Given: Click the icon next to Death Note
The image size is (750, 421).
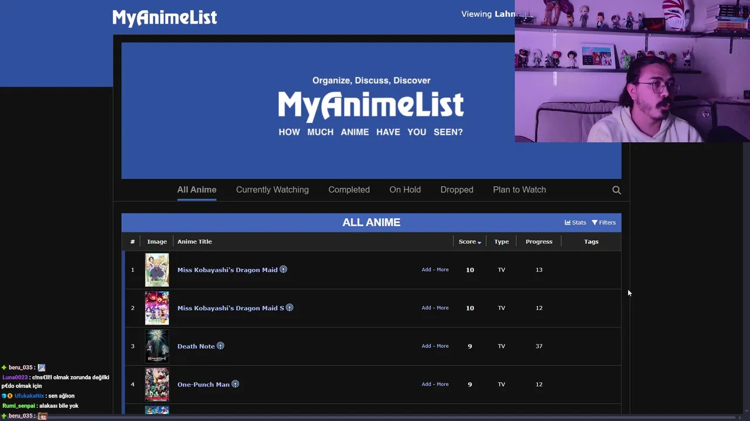Looking at the screenshot, I should click(x=220, y=346).
